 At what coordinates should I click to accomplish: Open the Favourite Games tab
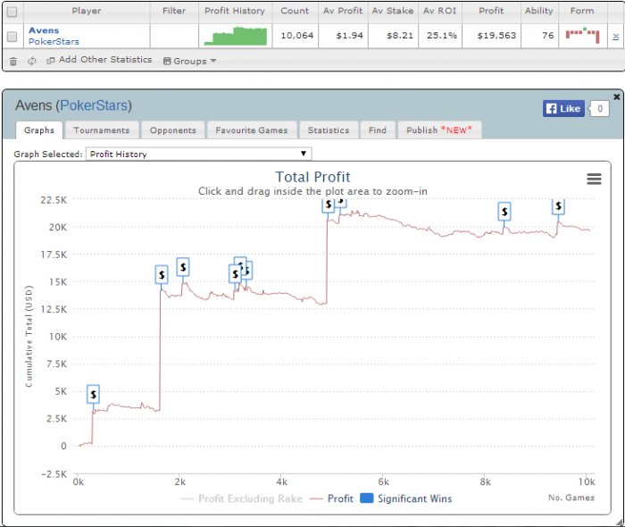(252, 130)
